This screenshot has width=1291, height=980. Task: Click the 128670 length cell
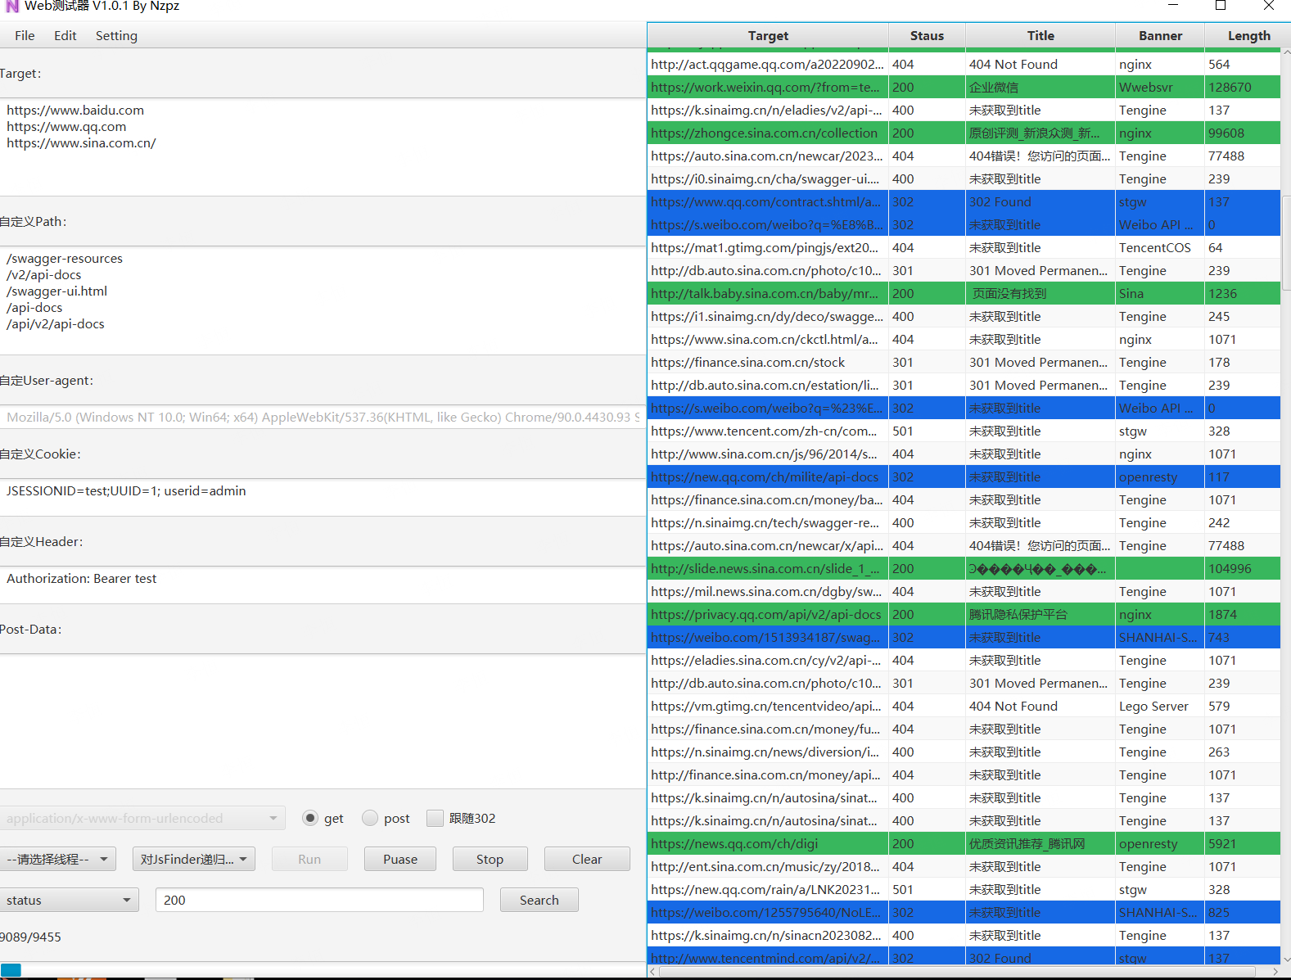pos(1243,87)
